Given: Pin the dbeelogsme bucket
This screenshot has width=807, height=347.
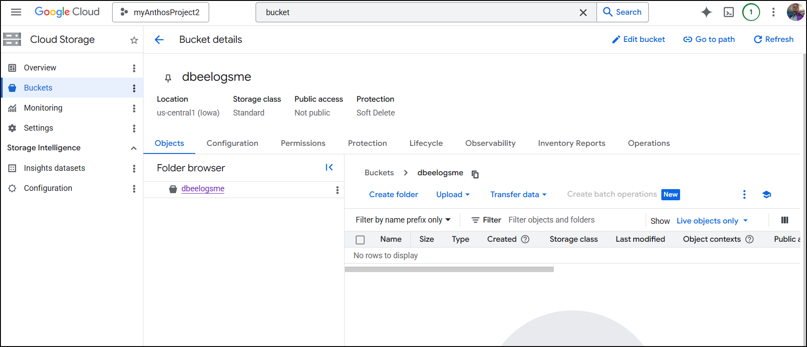Looking at the screenshot, I should pyautogui.click(x=168, y=78).
